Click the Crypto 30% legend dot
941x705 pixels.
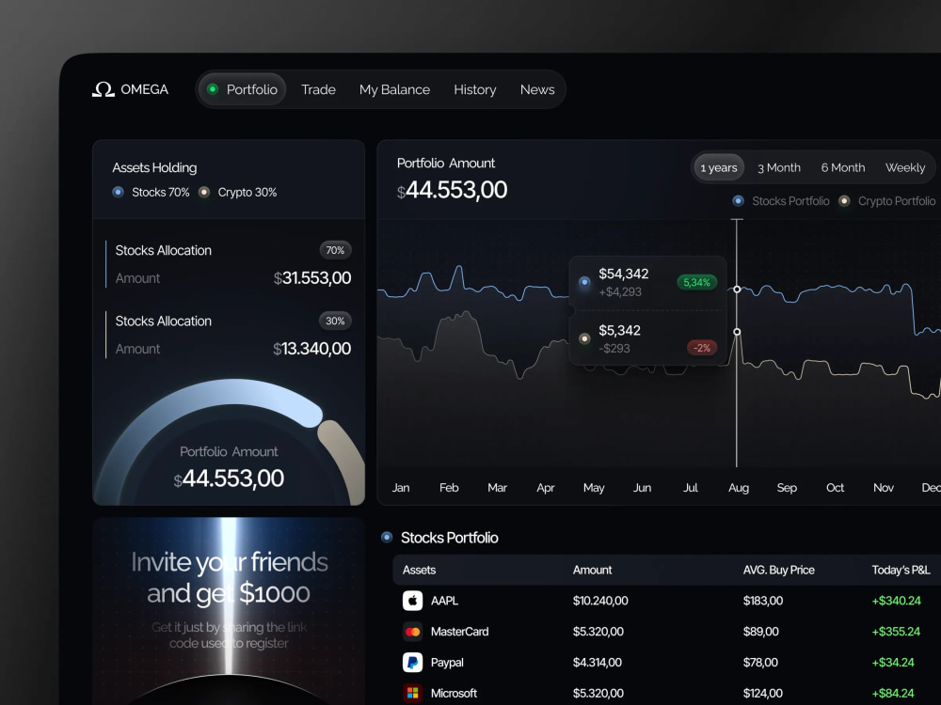point(204,192)
